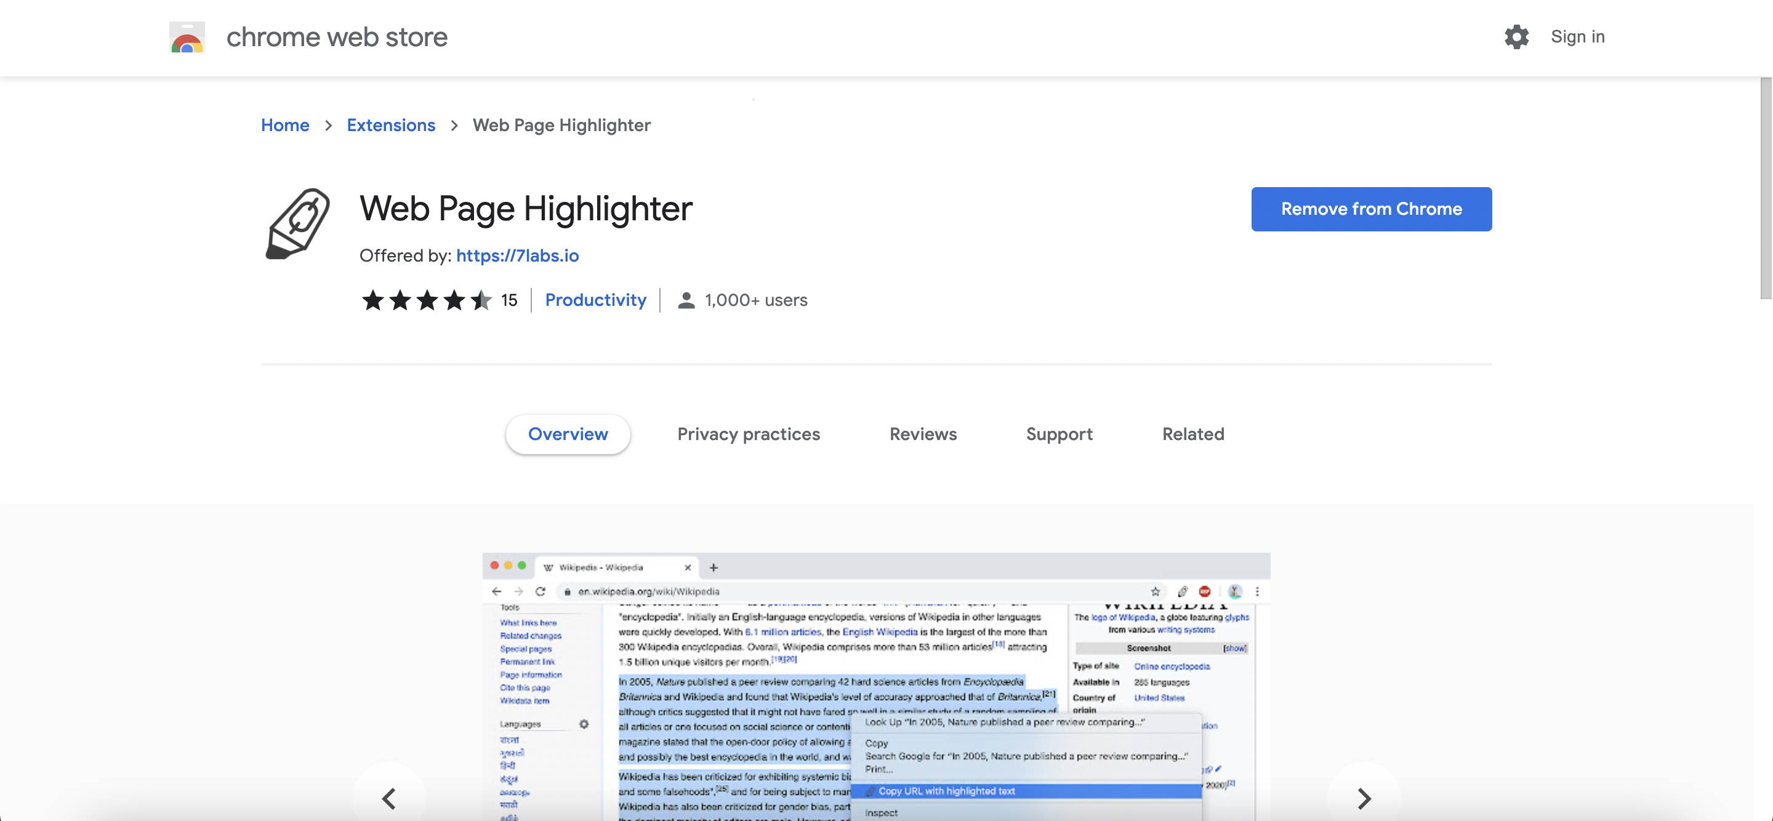This screenshot has width=1773, height=821.
Task: Click 'Web Page Highlighter' breadcrumb text
Action: pyautogui.click(x=561, y=126)
